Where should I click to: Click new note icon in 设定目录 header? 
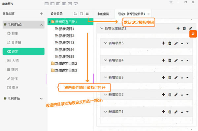[x=81, y=14]
